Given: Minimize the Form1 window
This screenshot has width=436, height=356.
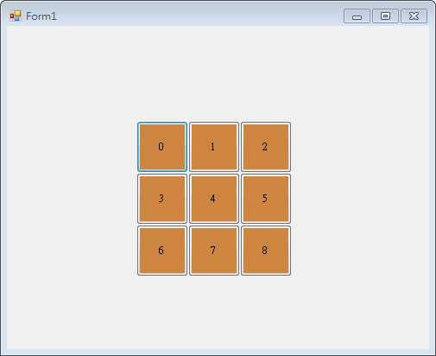Looking at the screenshot, I should click(357, 16).
